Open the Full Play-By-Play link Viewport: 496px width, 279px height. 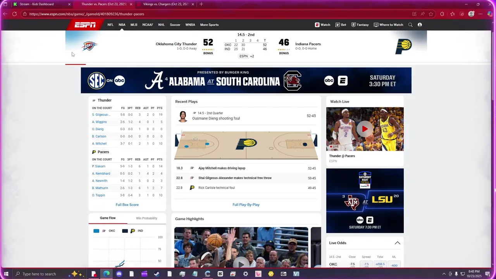click(x=246, y=205)
